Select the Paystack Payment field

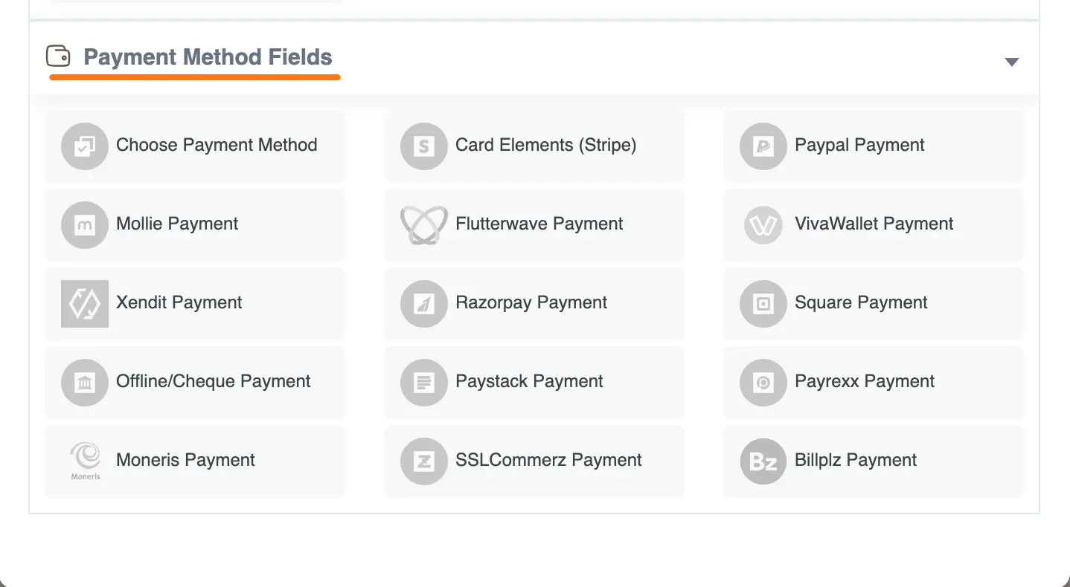(x=534, y=382)
